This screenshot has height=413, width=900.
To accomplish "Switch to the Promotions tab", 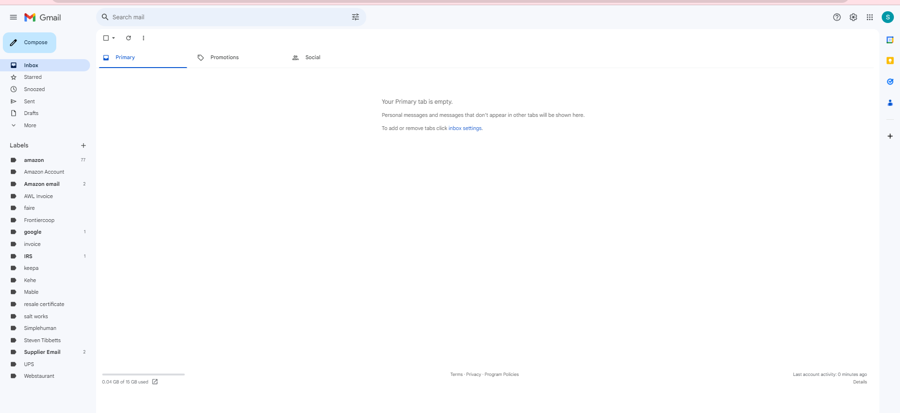I will tap(237, 58).
